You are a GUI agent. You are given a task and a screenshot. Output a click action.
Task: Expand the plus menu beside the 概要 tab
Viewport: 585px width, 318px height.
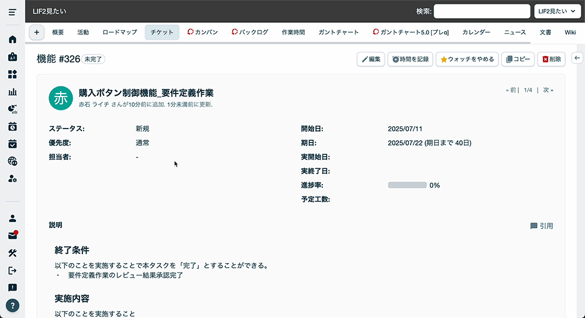click(x=36, y=32)
